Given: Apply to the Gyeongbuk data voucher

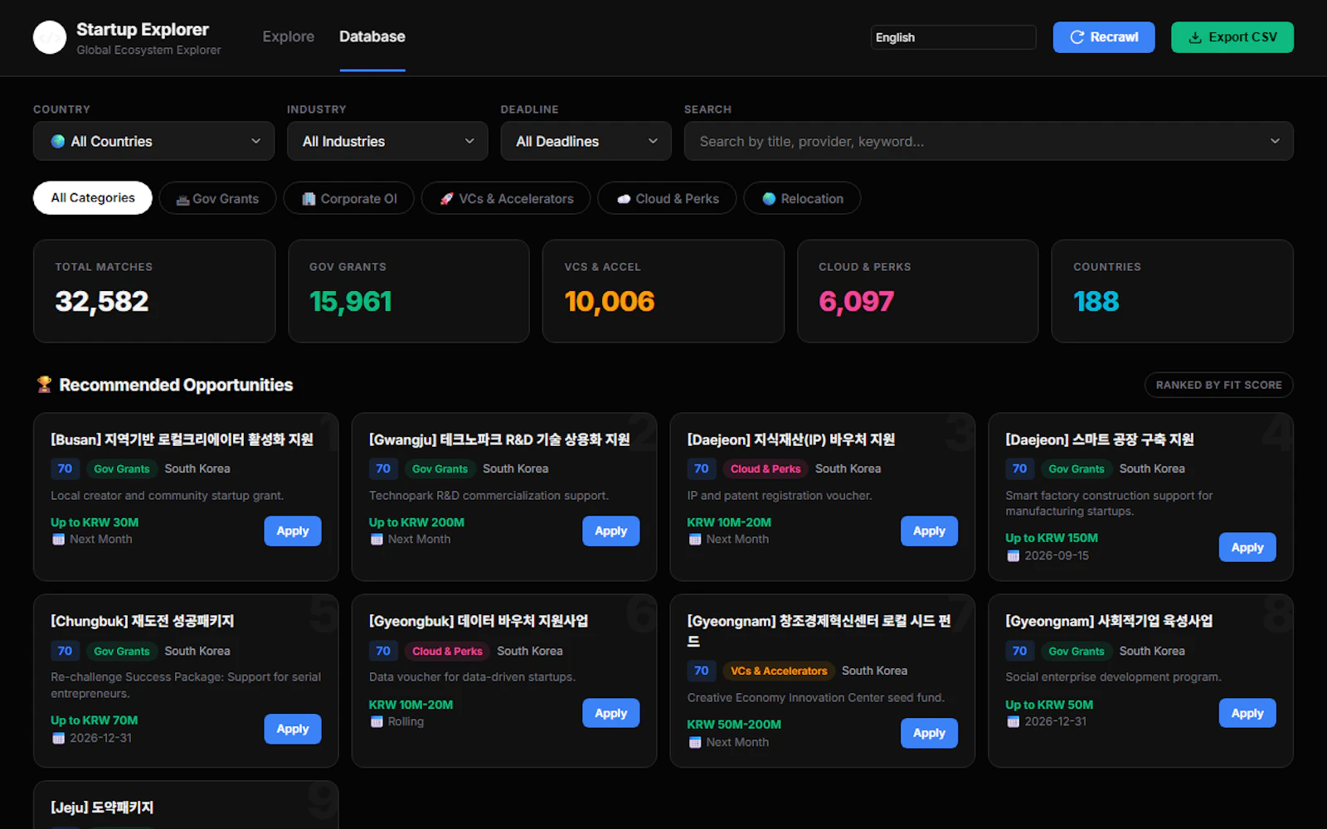Looking at the screenshot, I should pos(611,714).
